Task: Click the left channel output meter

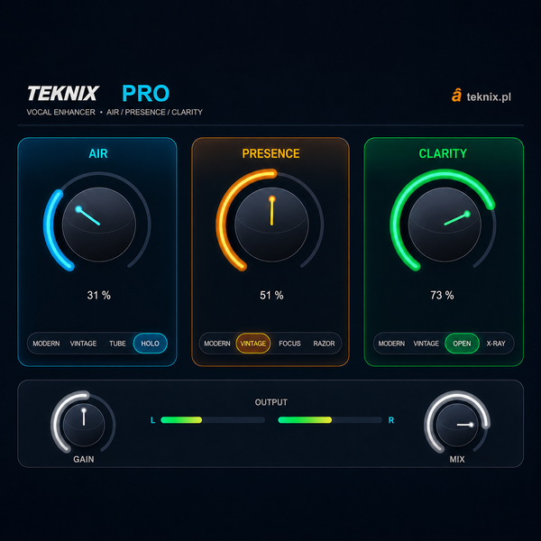Action: tap(213, 420)
